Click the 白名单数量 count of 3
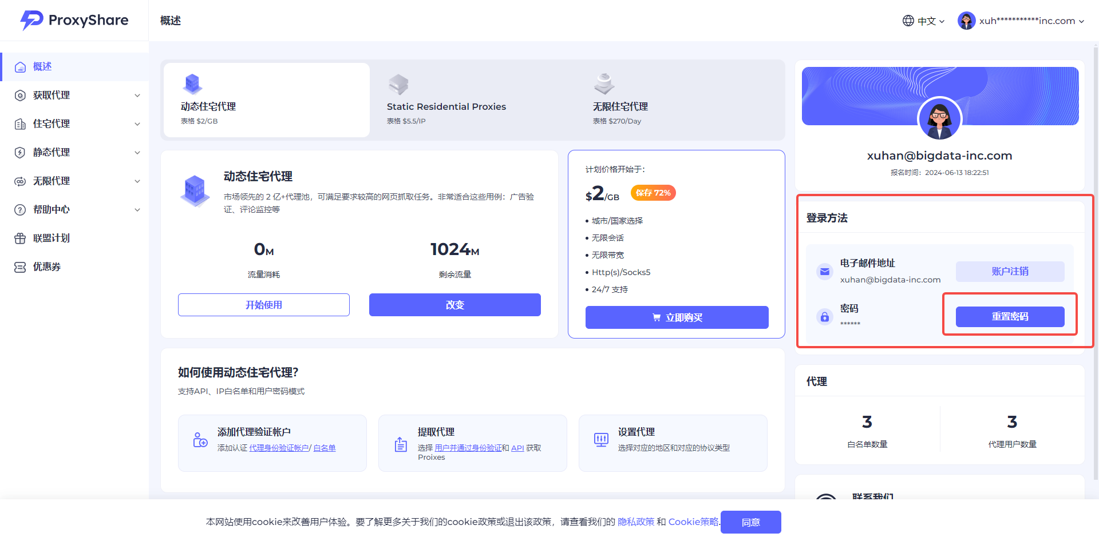 click(x=867, y=422)
